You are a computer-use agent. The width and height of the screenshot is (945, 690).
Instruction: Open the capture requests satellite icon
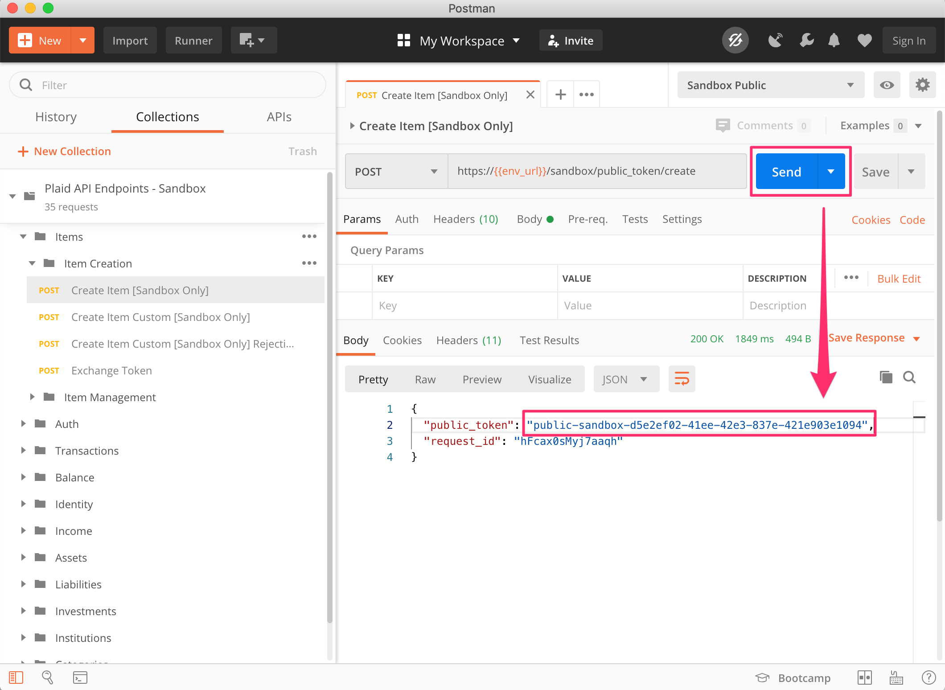click(x=776, y=41)
